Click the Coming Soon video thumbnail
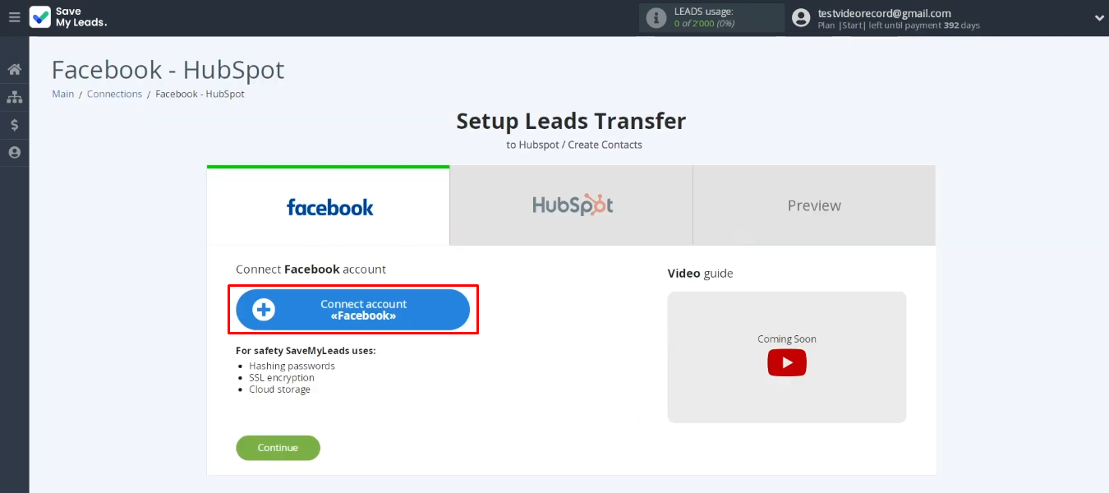The height and width of the screenshot is (493, 1109). [787, 357]
